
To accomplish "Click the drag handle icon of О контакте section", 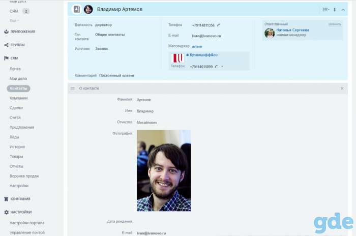I will (73, 88).
